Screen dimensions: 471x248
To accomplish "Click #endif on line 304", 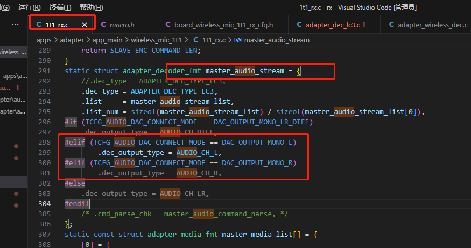I will point(77,203).
